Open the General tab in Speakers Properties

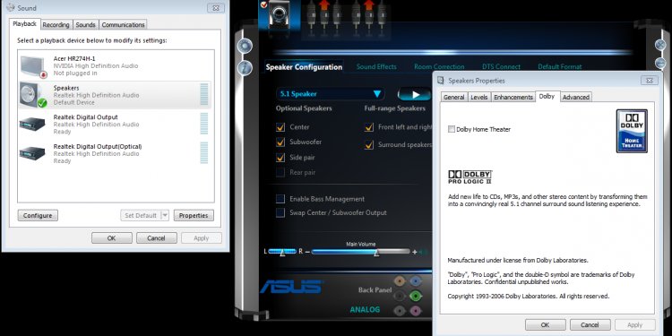click(x=454, y=98)
